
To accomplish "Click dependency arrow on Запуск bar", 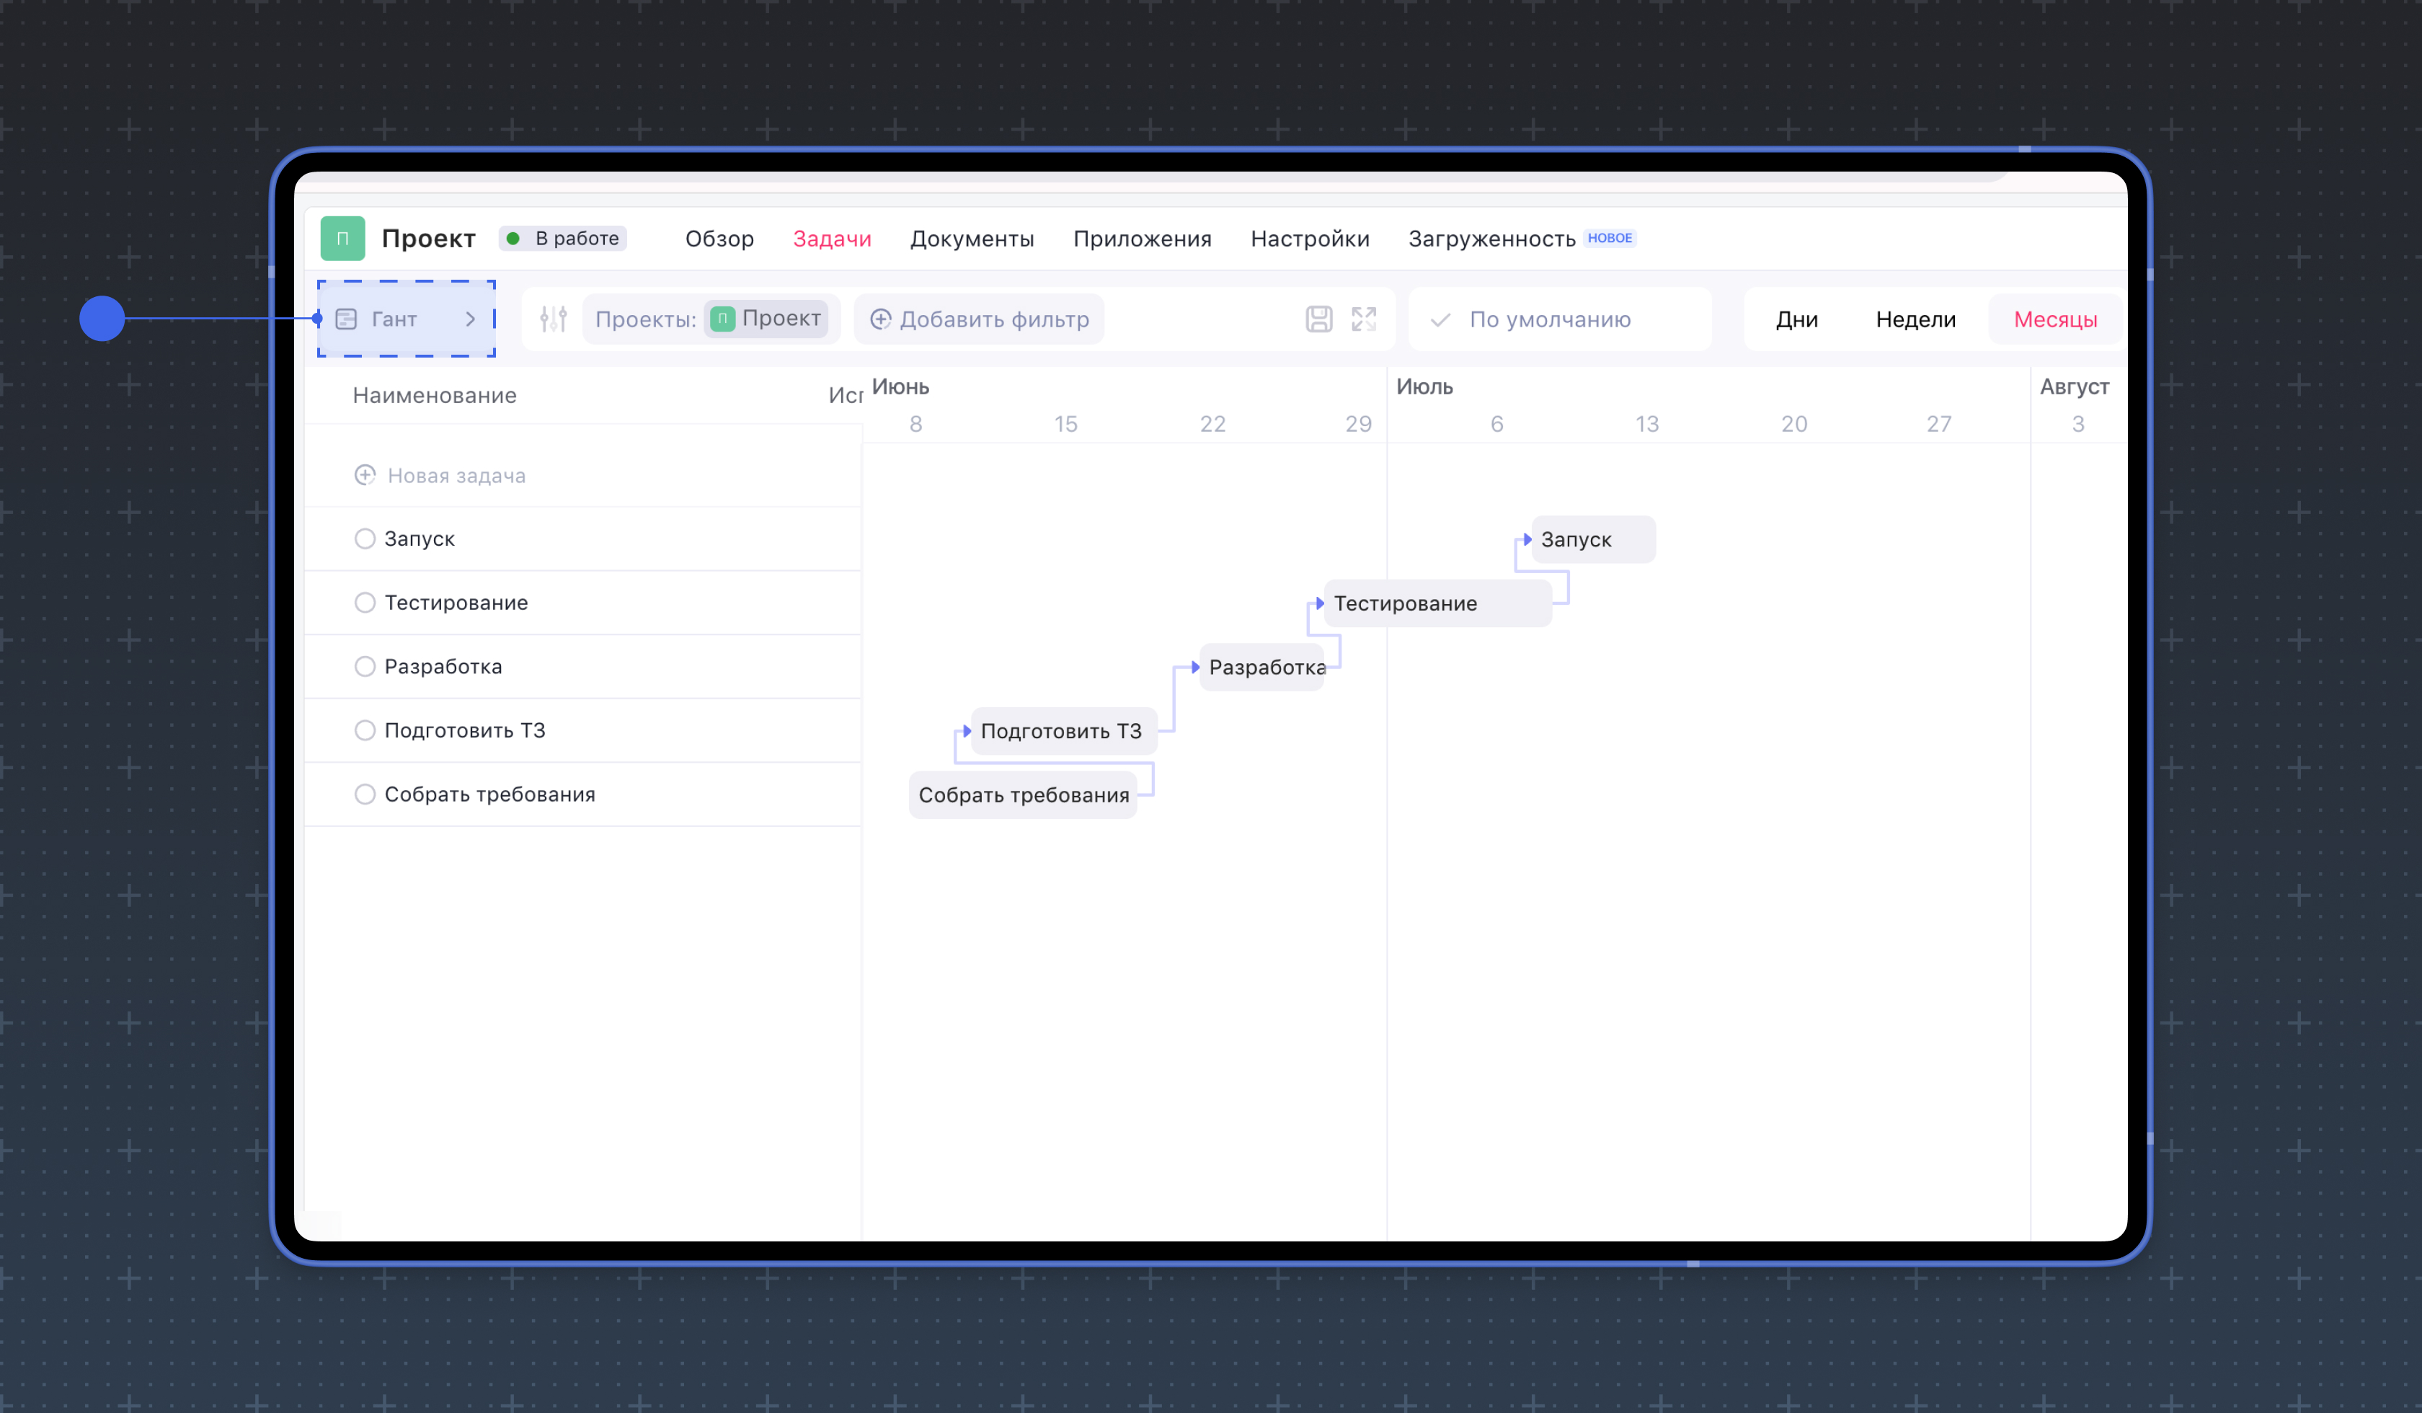I will (1527, 539).
